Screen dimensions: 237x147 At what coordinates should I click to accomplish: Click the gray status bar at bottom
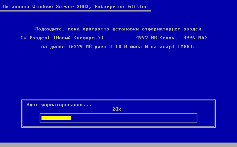(x=118, y=145)
